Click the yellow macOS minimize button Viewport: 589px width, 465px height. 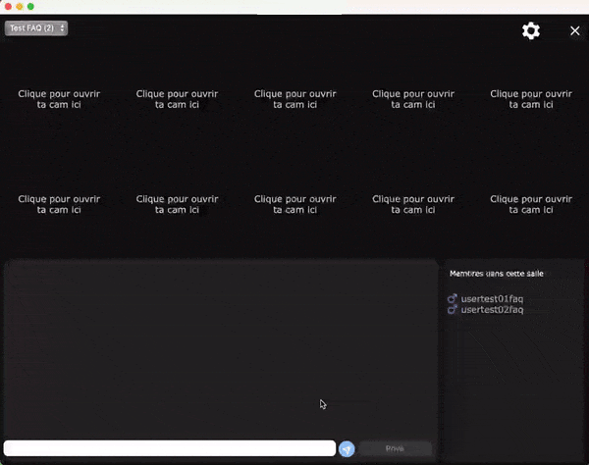click(x=20, y=7)
